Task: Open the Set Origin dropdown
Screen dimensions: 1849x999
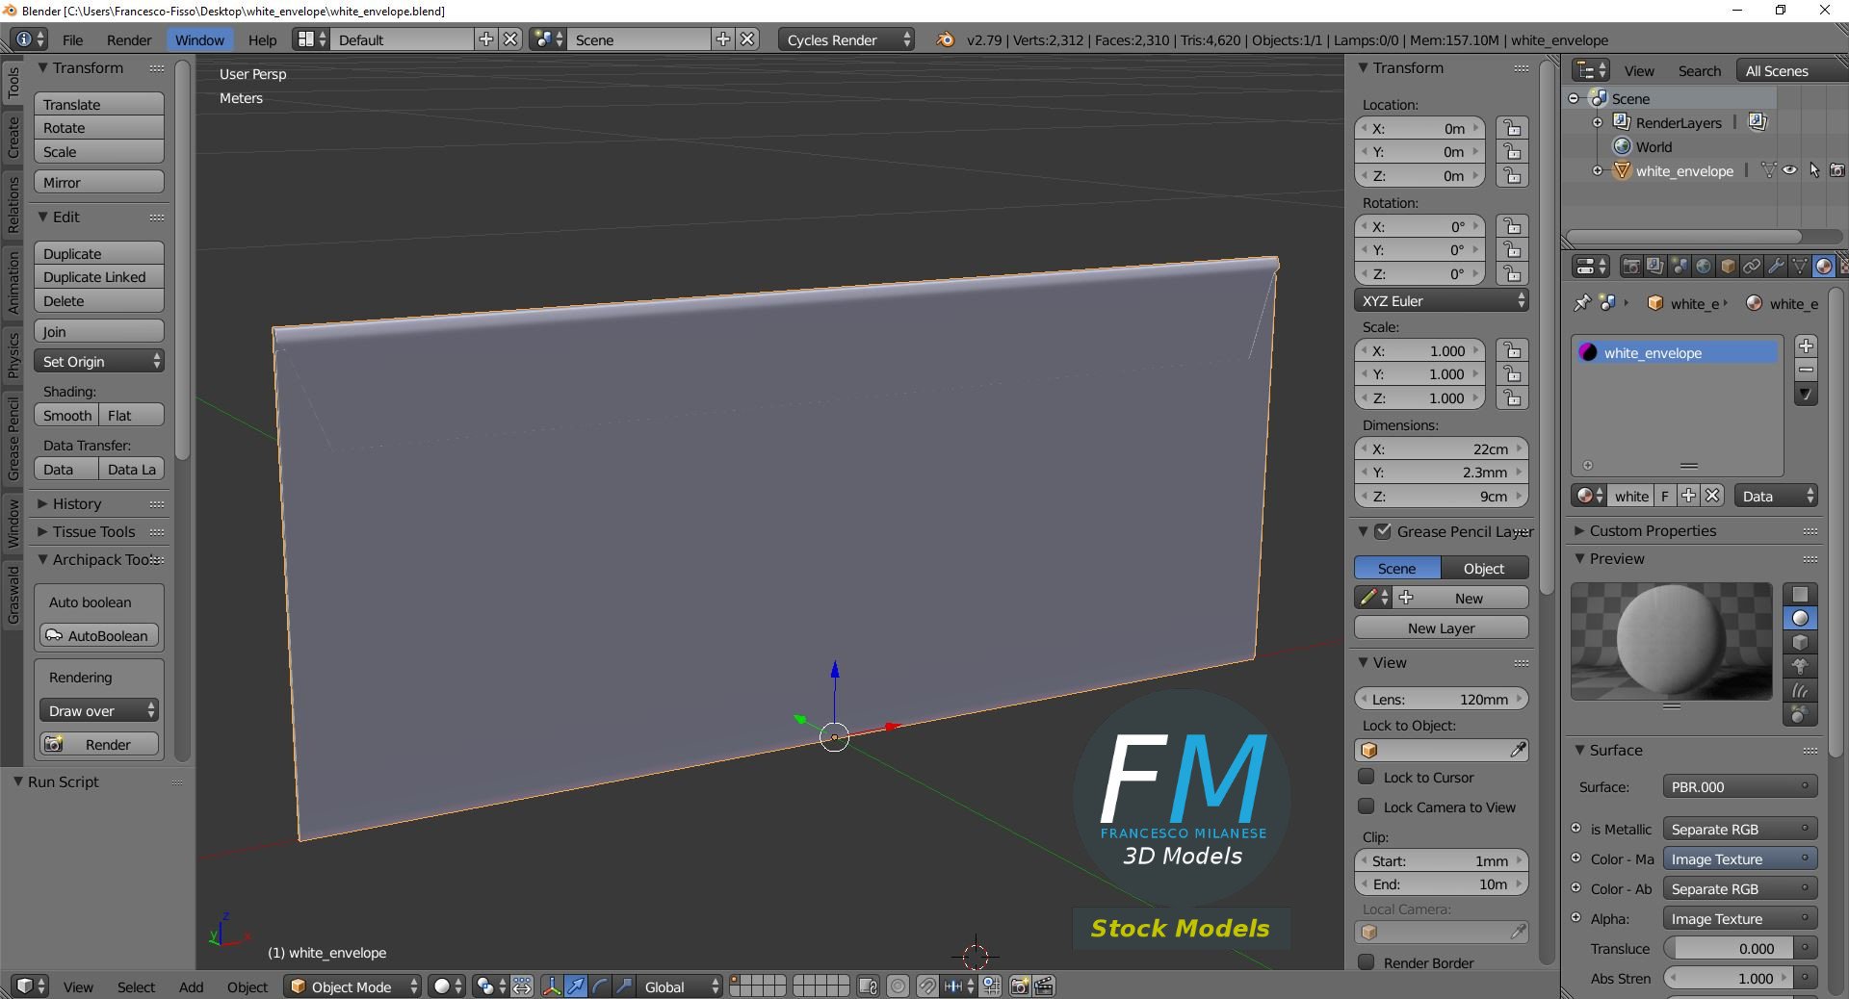Action: [99, 361]
